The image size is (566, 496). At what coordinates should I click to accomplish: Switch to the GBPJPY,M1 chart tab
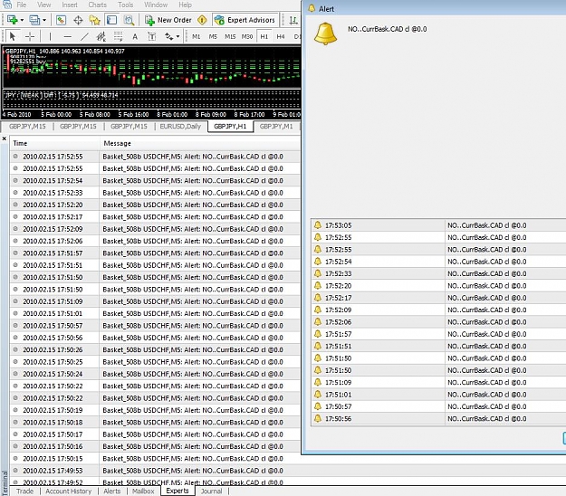point(276,126)
